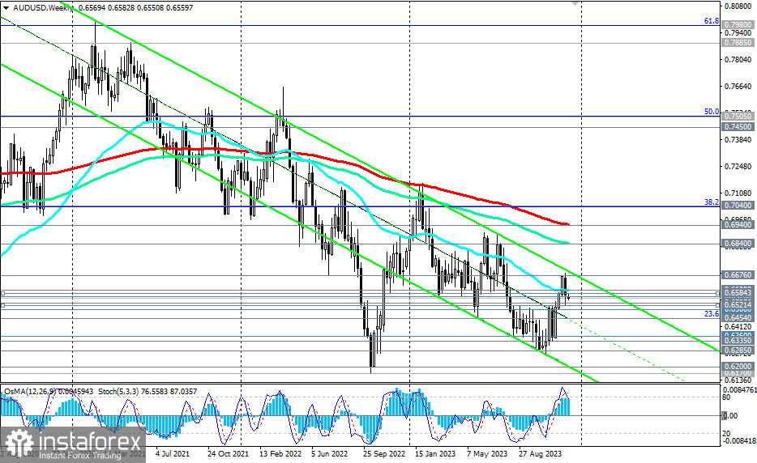Click the 0.76640 value on price axis
The image size is (757, 463).
pos(738,87)
